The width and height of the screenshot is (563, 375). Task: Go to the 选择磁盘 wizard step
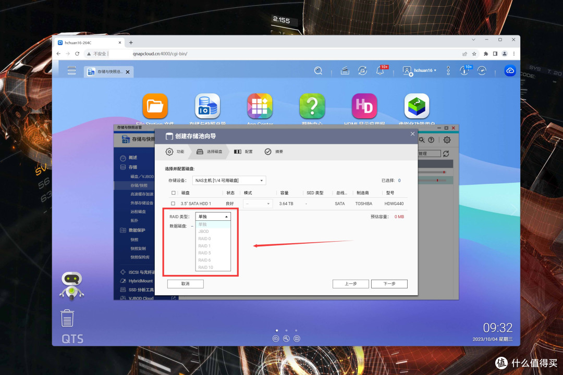[210, 152]
